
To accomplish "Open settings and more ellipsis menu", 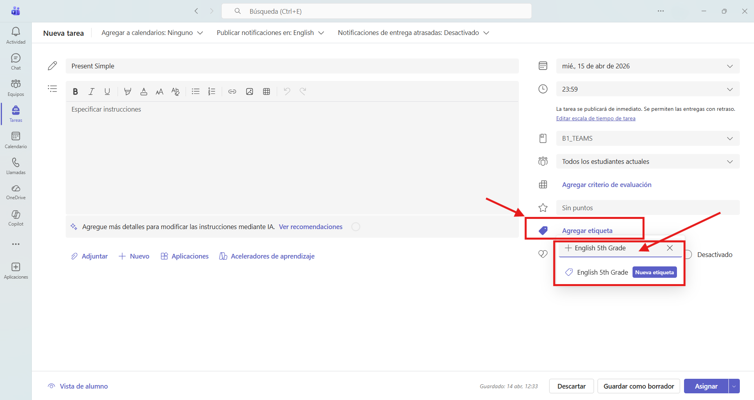I will coord(661,11).
